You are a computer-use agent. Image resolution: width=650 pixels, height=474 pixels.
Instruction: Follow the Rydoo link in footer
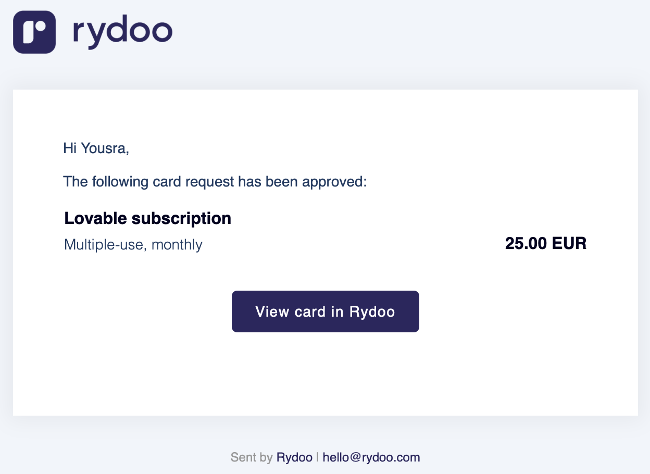[x=294, y=457]
